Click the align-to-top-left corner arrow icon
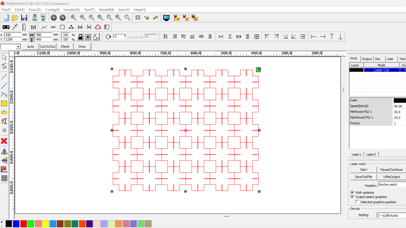The width and height of the screenshot is (406, 228). click(x=267, y=37)
